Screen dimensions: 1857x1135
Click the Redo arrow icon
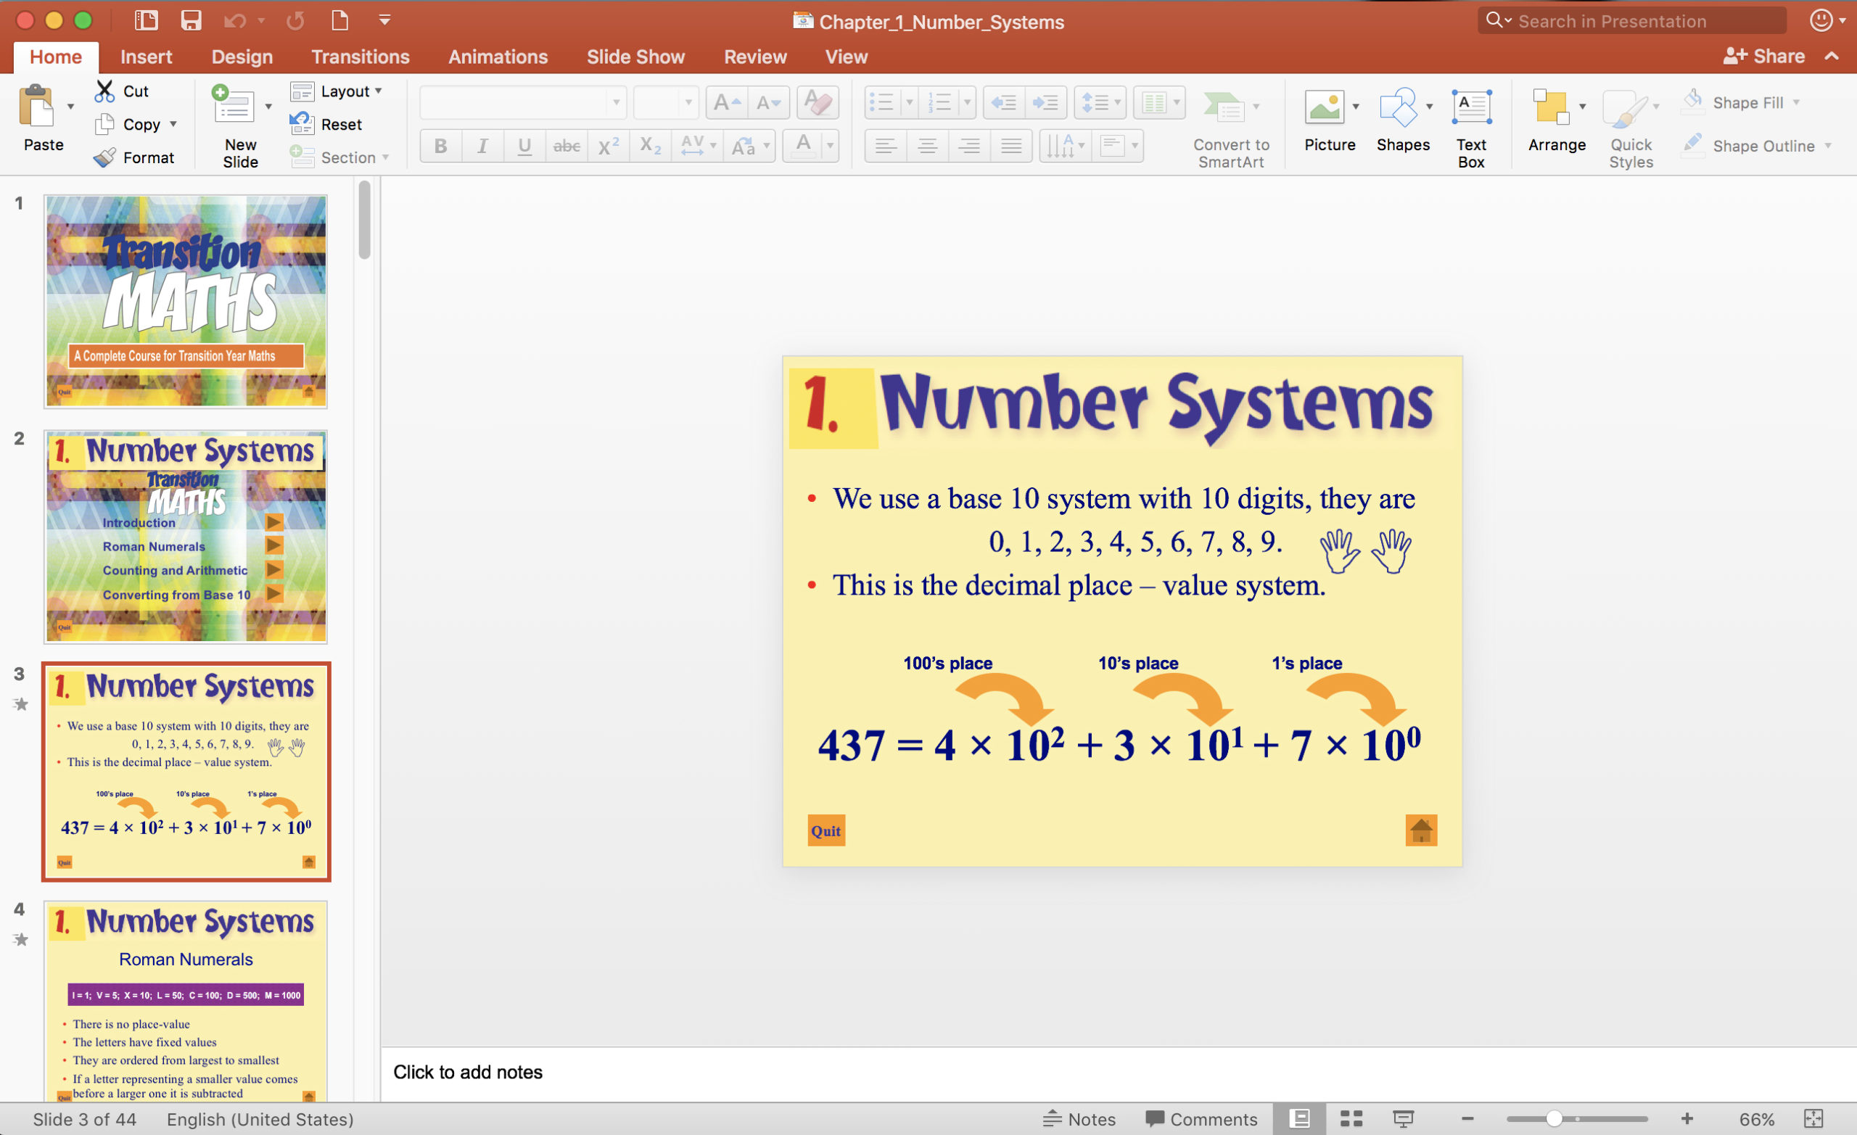tap(295, 21)
